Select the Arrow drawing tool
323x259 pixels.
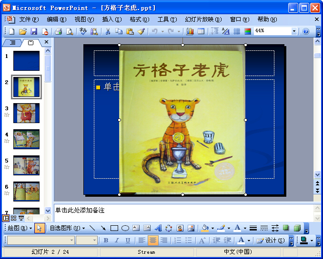(x=103, y=228)
